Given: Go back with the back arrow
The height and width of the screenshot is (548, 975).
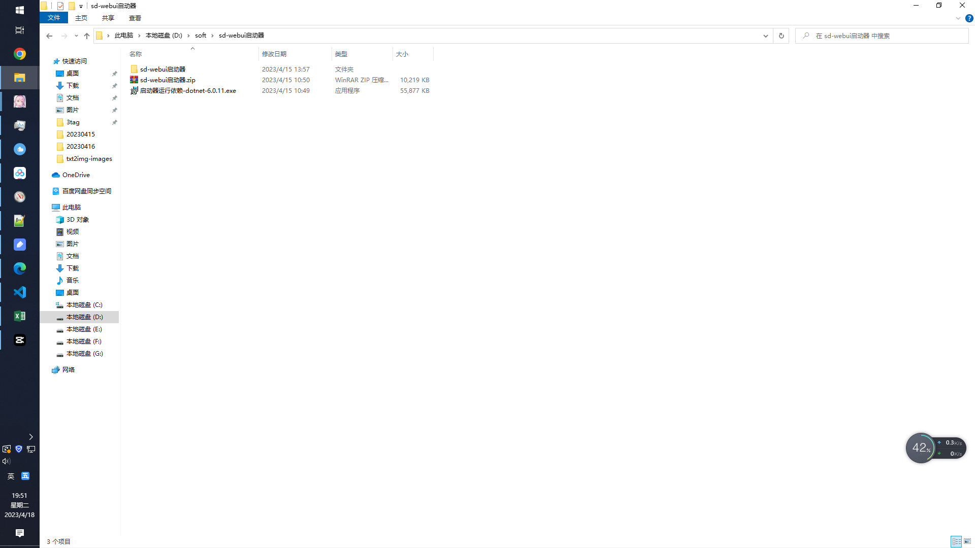Looking at the screenshot, I should coord(49,36).
